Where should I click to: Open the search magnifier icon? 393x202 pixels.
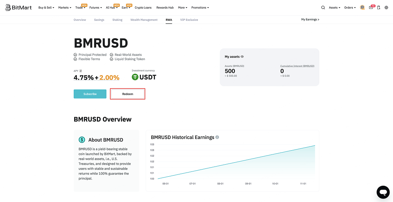point(323,8)
